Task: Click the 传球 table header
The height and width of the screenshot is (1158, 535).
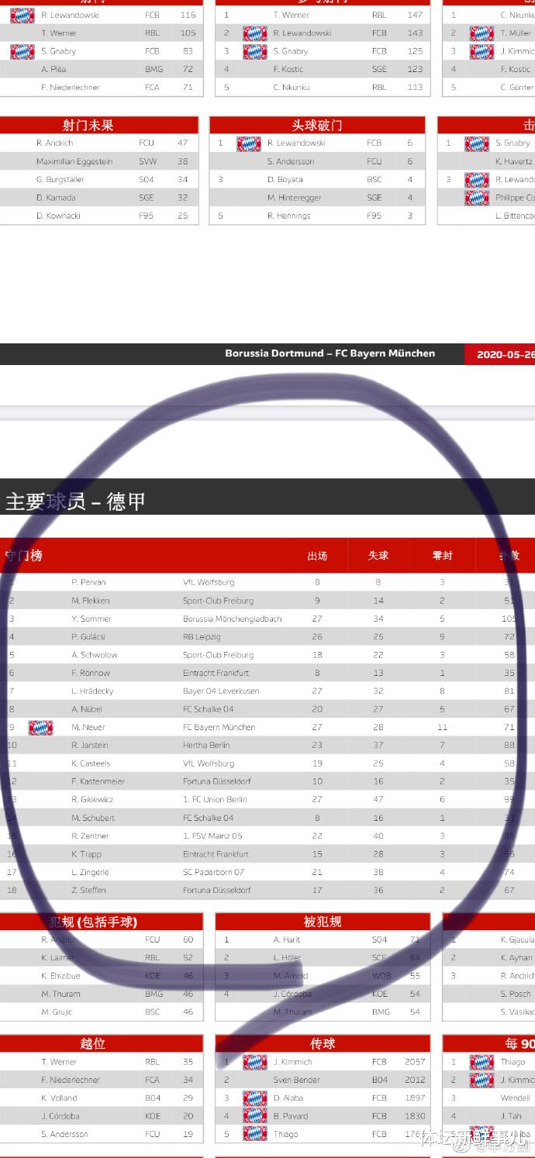Action: [x=323, y=1044]
